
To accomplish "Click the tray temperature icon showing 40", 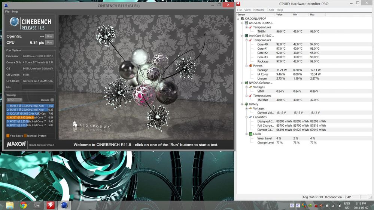I will tap(292, 206).
